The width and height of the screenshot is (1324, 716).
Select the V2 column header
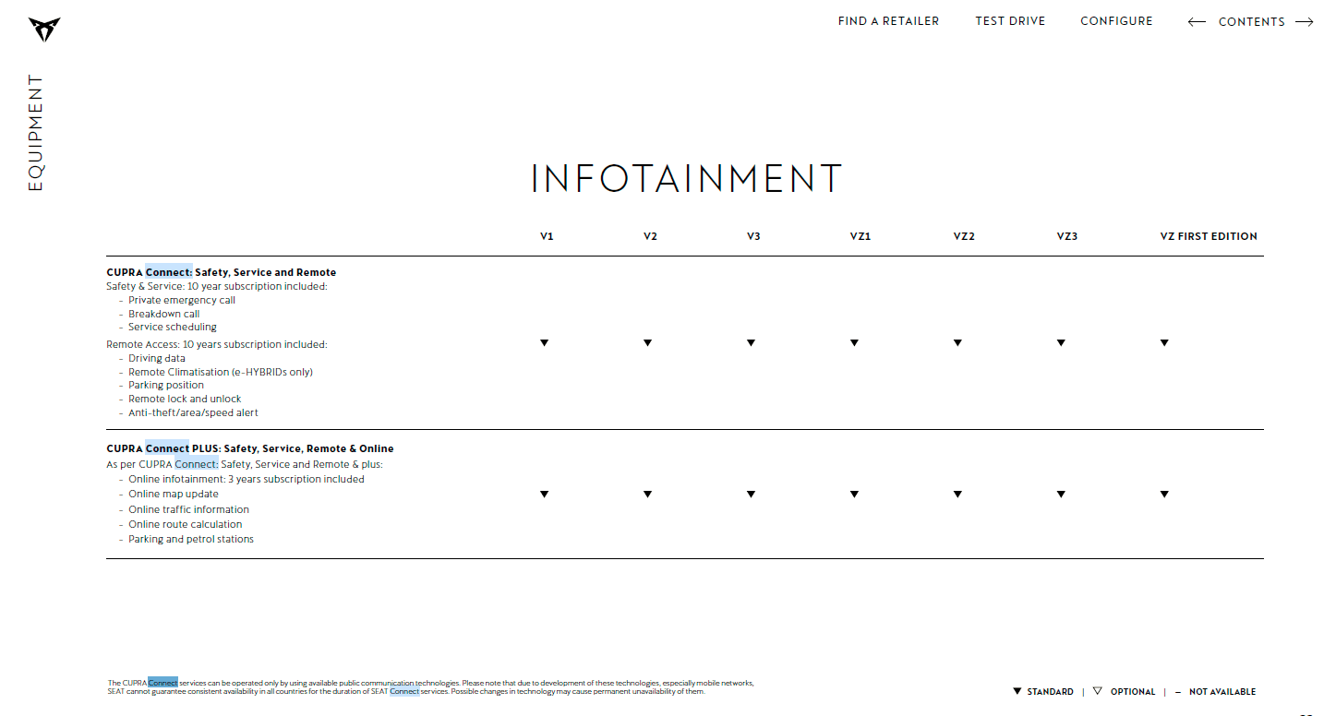pos(650,236)
